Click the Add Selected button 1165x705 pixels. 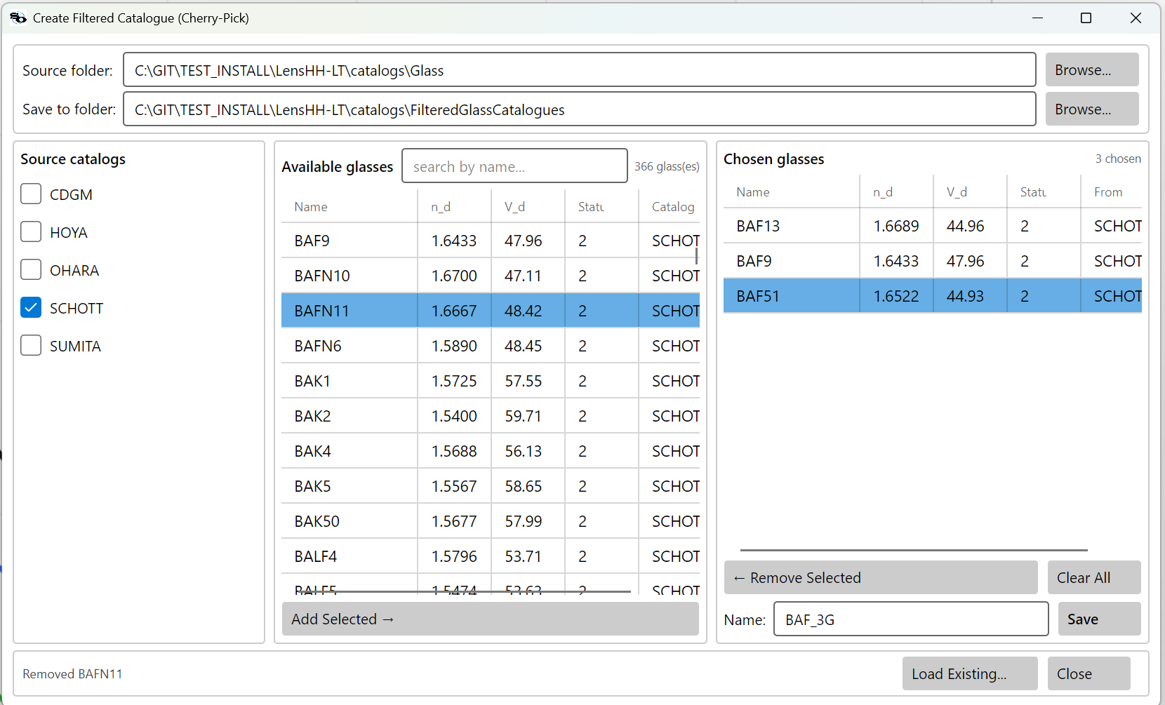click(491, 619)
